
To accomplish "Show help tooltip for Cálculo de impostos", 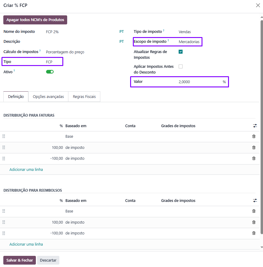I will (40, 51).
